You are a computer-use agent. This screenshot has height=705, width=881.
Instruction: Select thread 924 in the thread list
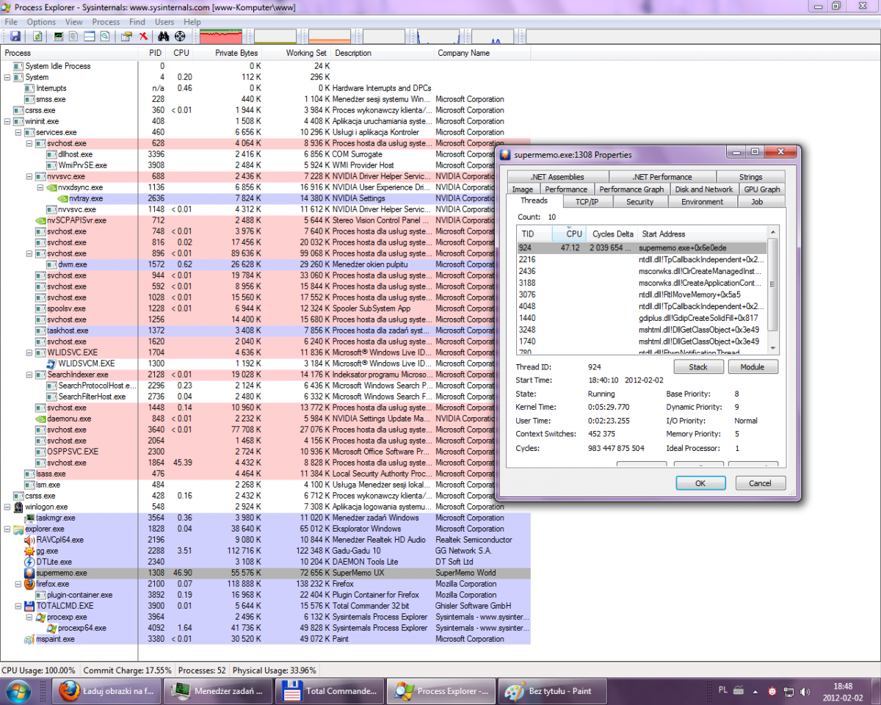coord(641,248)
